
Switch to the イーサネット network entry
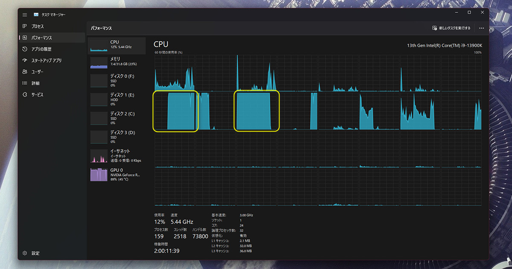[116, 156]
